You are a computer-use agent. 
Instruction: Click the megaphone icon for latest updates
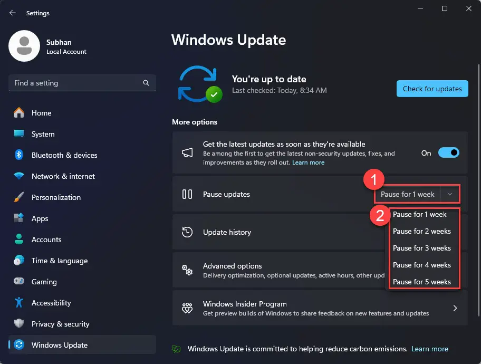pyautogui.click(x=187, y=152)
